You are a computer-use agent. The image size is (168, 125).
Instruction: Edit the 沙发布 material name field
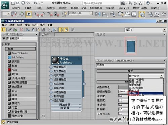[x=131, y=65]
